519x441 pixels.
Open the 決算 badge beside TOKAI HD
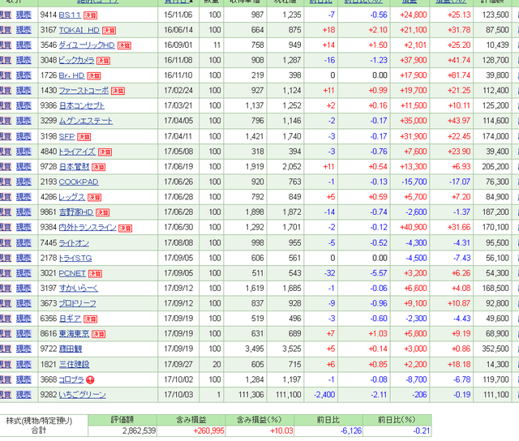click(x=109, y=31)
